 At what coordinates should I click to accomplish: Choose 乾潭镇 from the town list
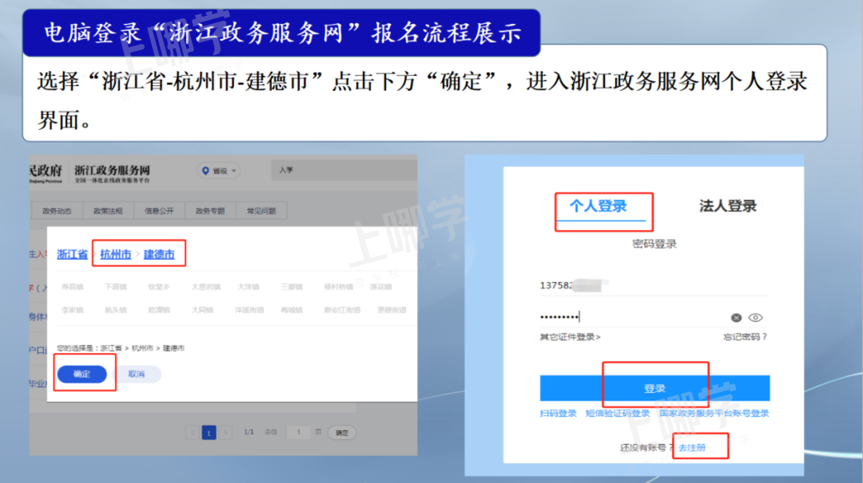click(x=159, y=310)
